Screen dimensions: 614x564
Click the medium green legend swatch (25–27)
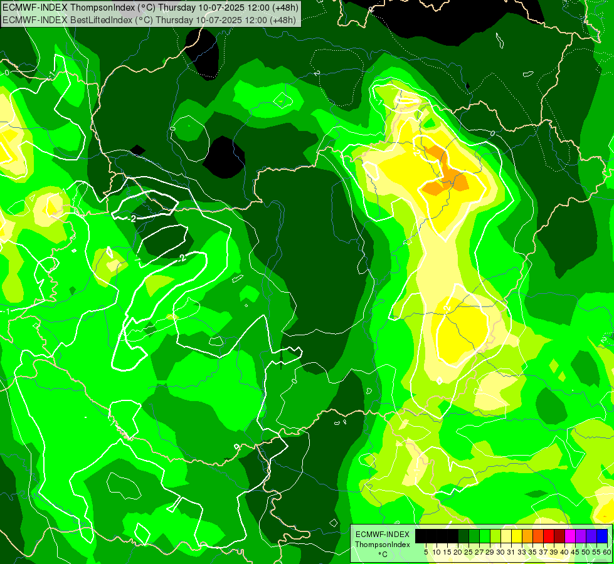474,536
